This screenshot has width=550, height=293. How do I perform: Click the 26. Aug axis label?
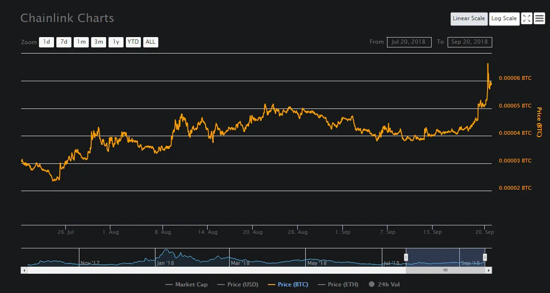point(297,232)
